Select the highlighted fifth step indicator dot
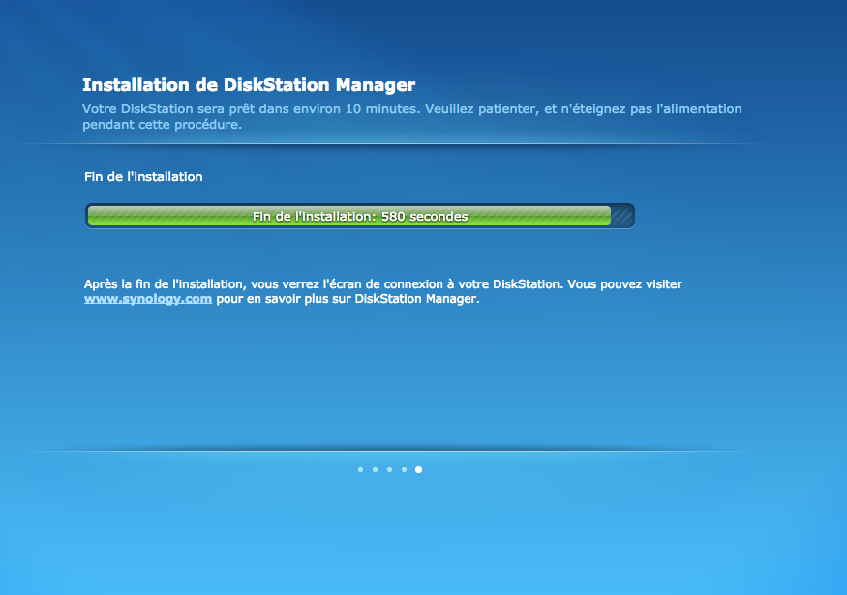The image size is (847, 595). pos(418,470)
